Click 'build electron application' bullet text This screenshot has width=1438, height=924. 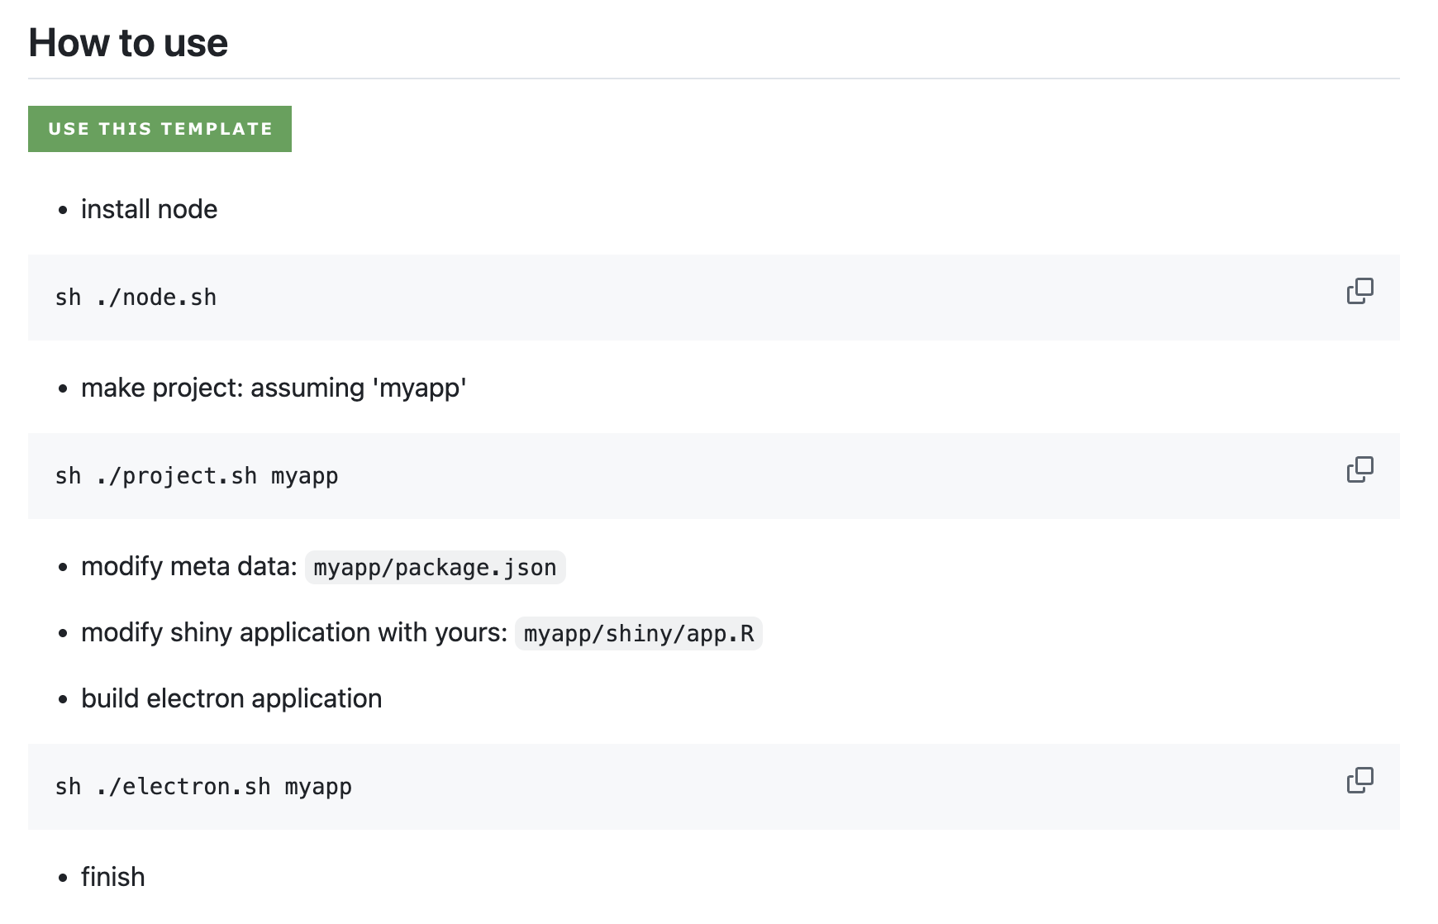pyautogui.click(x=231, y=698)
